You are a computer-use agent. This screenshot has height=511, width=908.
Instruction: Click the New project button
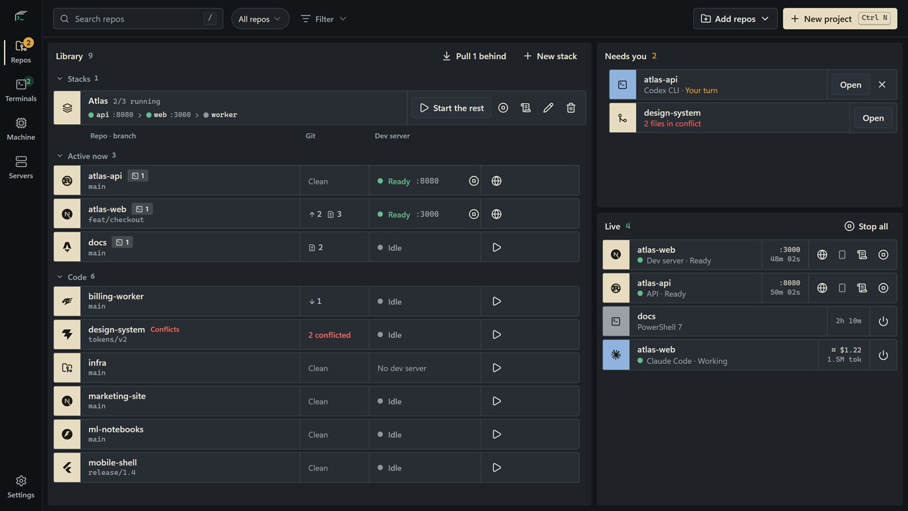coord(840,19)
